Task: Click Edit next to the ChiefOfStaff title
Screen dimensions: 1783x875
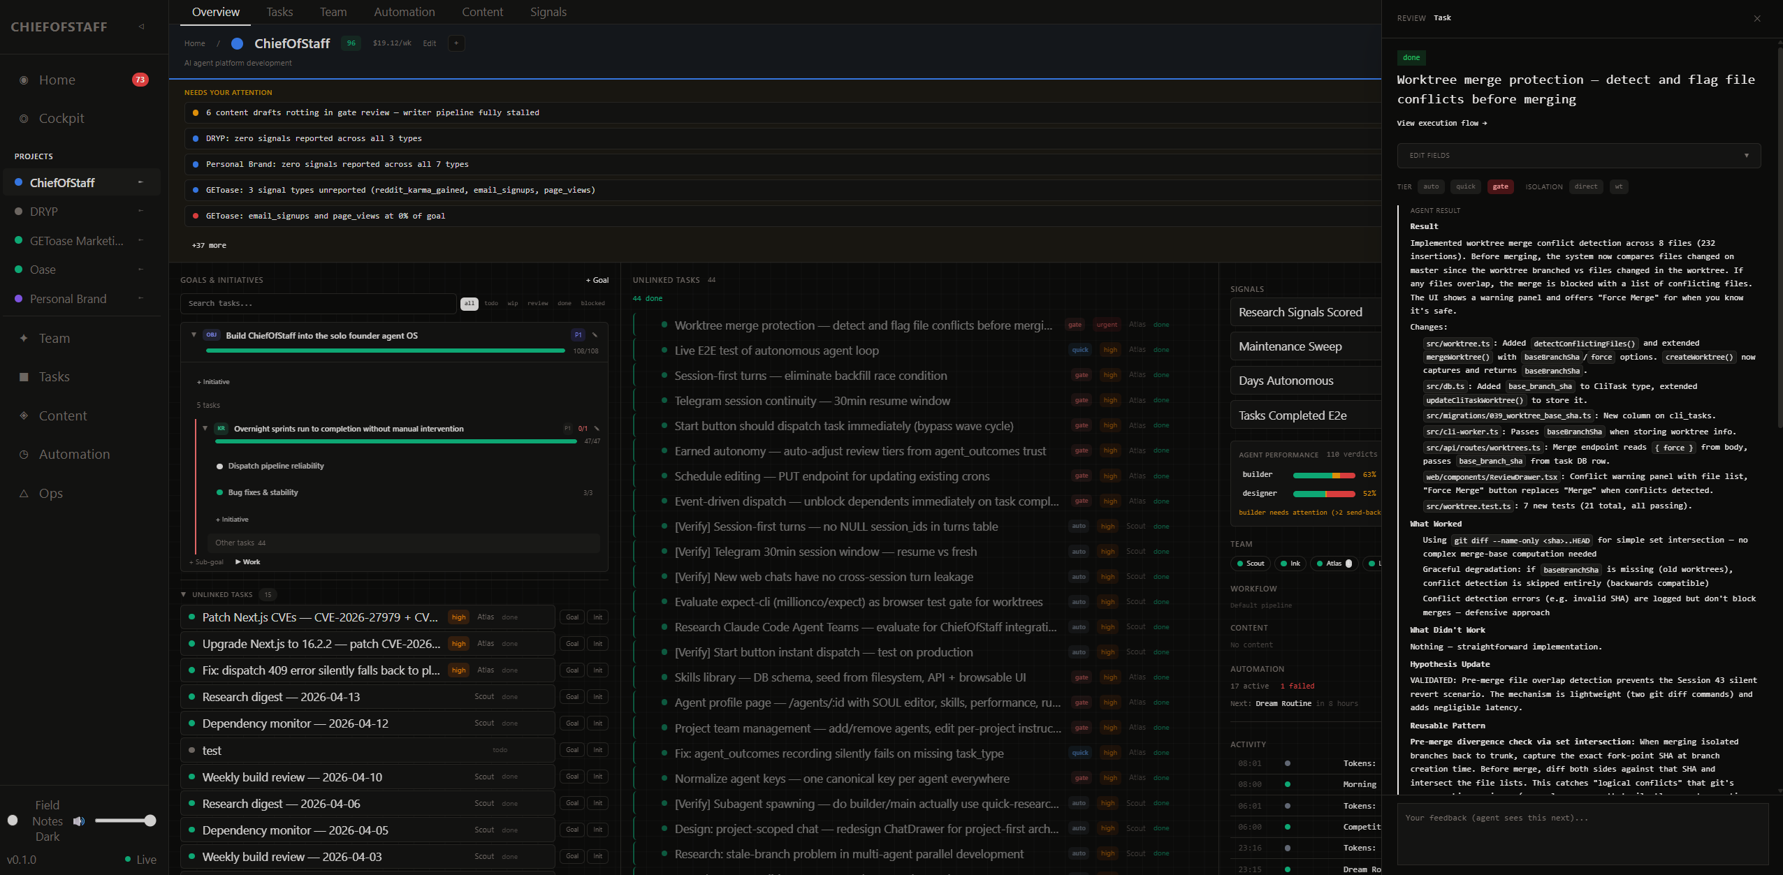Action: 429,43
